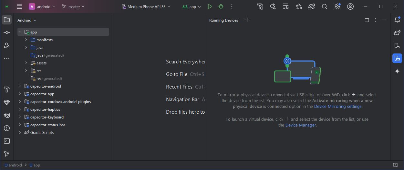
Task: Select the Running Devices tab
Action: (223, 20)
